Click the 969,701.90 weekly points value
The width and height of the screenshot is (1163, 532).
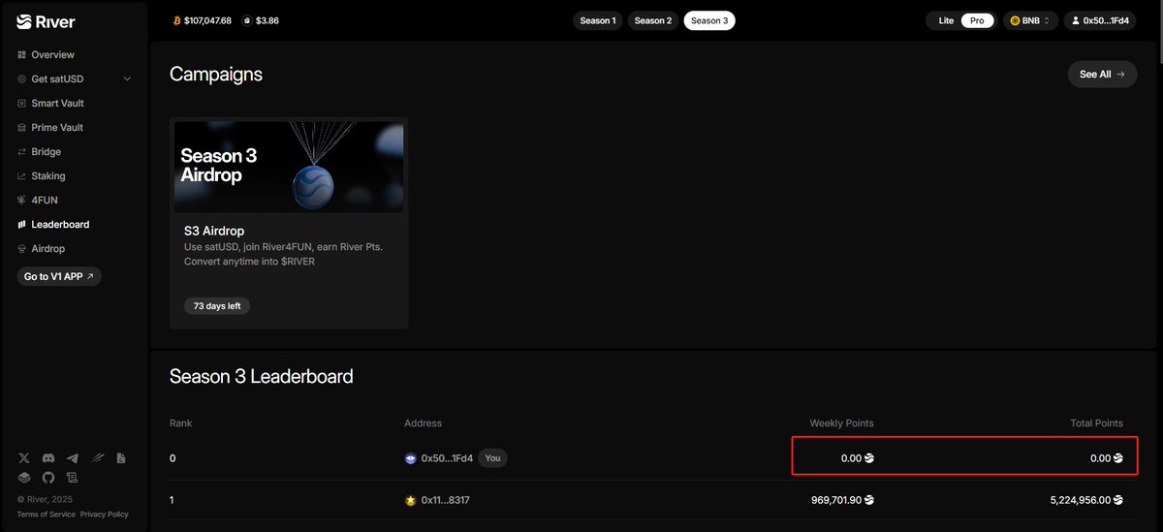[x=836, y=501]
